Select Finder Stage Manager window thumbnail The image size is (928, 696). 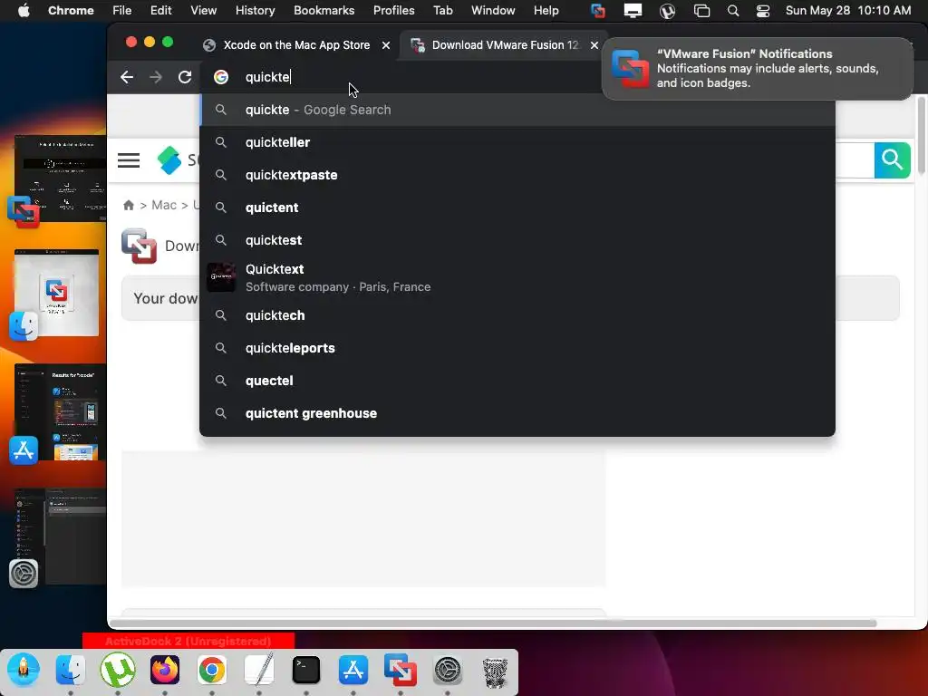[x=55, y=294]
